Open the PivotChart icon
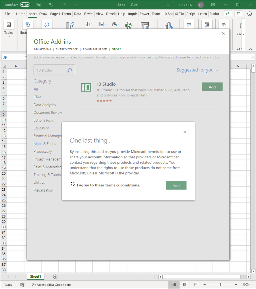This screenshot has width=256, height=289. [x=145, y=25]
